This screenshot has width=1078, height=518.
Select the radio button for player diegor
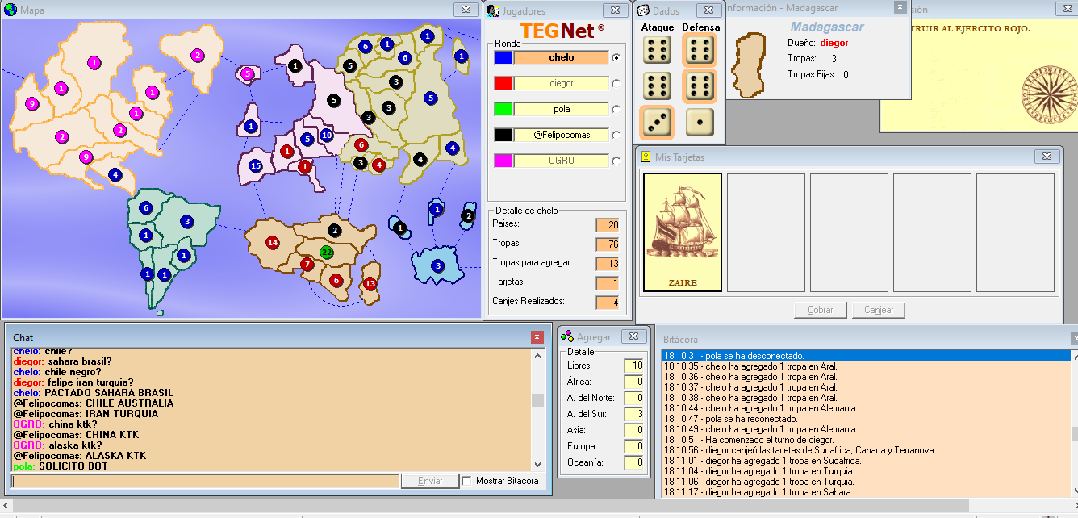point(616,83)
